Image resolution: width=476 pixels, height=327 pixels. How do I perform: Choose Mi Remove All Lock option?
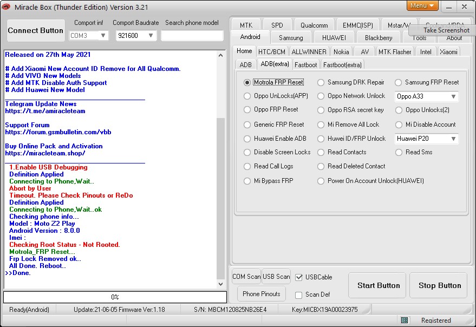[321, 125]
